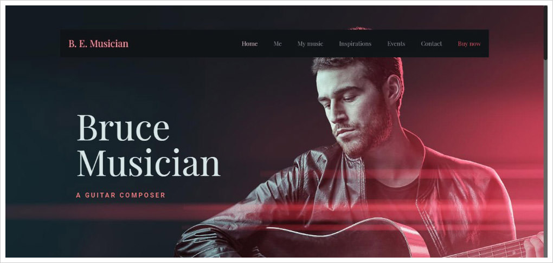The width and height of the screenshot is (553, 263).
Task: Click empty navbar space beside the logo
Action: pos(183,44)
